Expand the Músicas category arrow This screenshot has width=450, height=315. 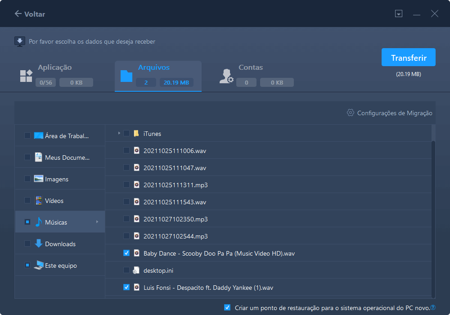tap(97, 222)
